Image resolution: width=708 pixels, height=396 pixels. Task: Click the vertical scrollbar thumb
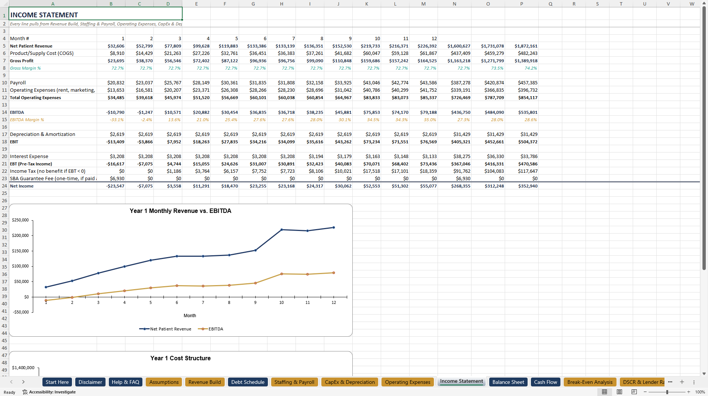coord(704,138)
